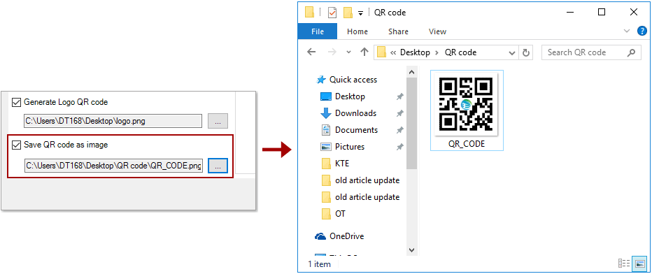The width and height of the screenshot is (652, 274).
Task: Expand the ribbon with chevron arrow
Action: pos(627,31)
